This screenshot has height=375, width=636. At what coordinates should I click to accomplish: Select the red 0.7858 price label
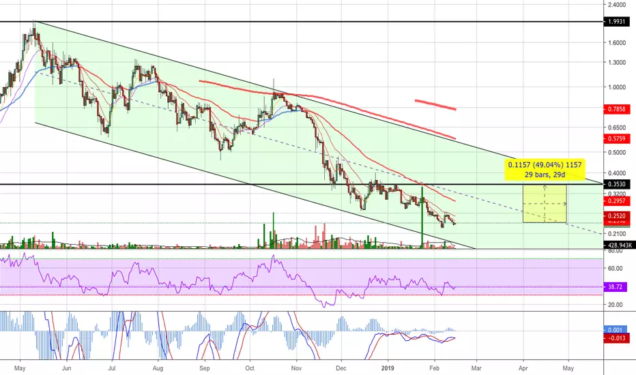tap(616, 109)
